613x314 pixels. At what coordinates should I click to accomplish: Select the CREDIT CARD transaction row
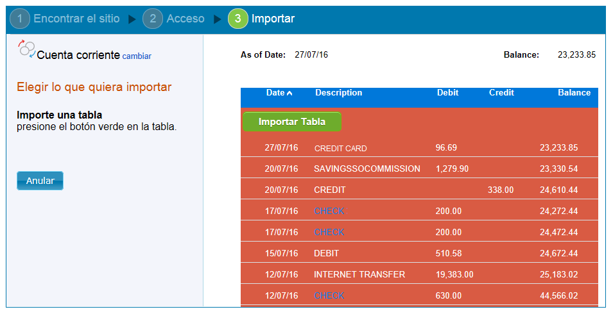(340, 148)
